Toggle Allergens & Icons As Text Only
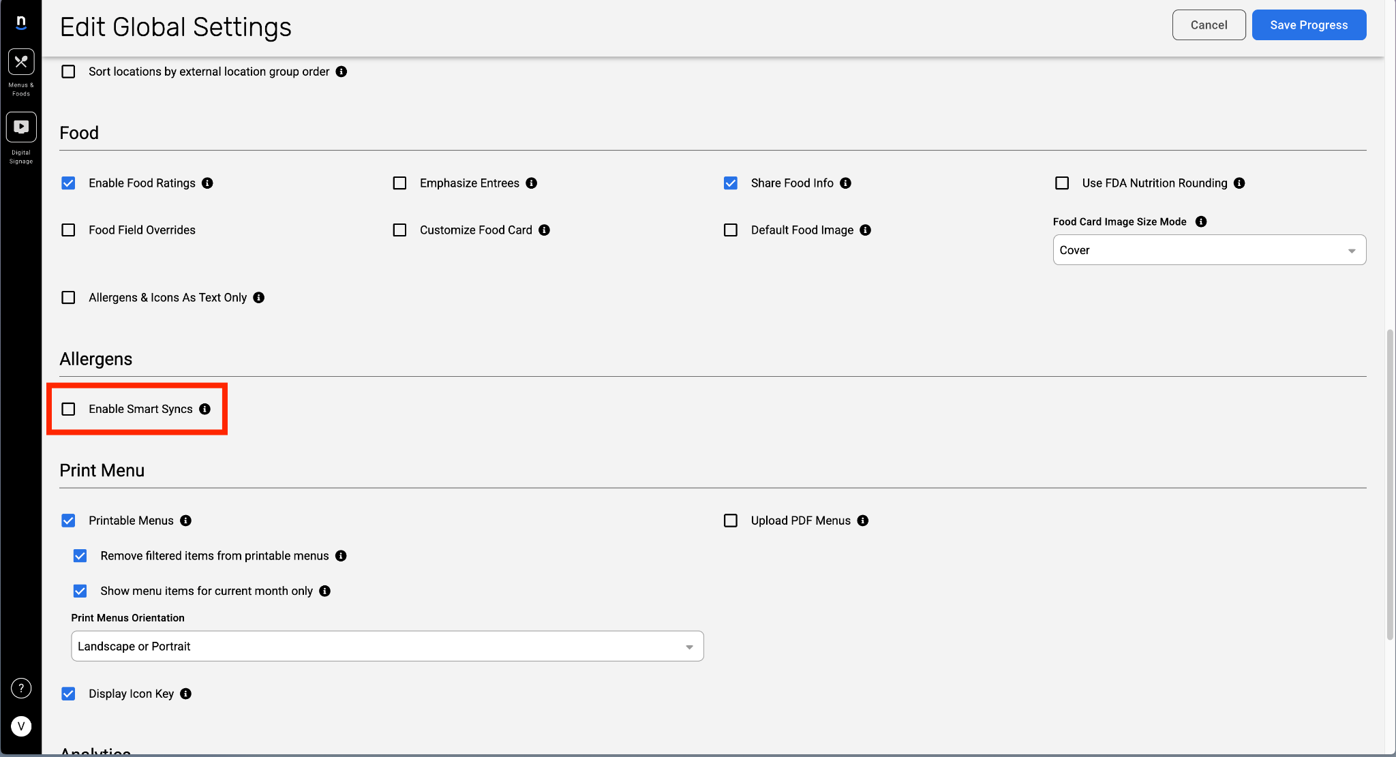Viewport: 1396px width, 757px height. (x=68, y=298)
